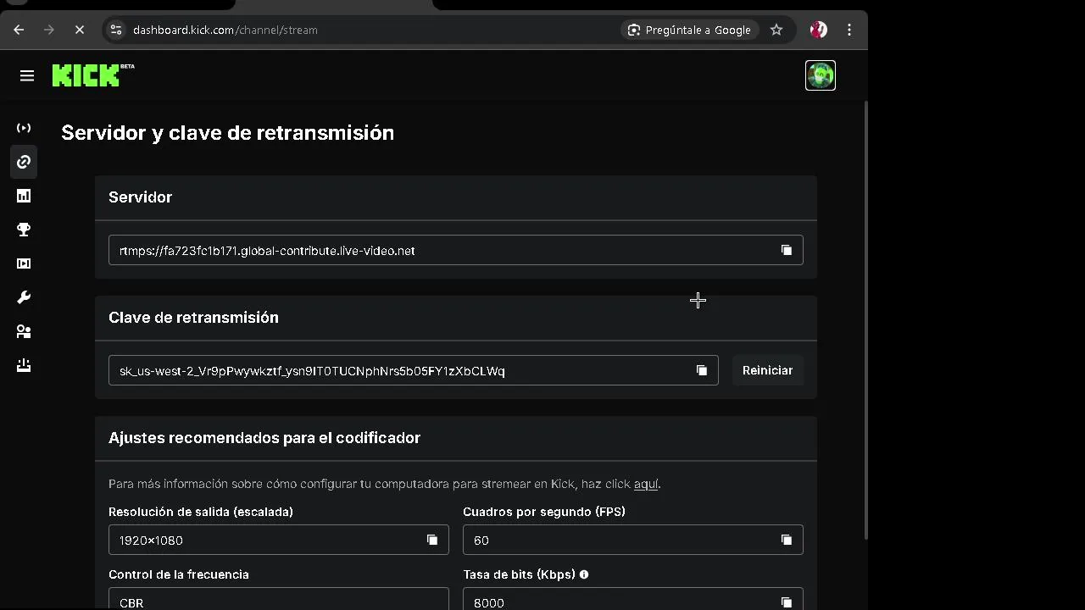Click 'Servidor y clave de retransmisión' title
Image resolution: width=1085 pixels, height=610 pixels.
(x=227, y=132)
